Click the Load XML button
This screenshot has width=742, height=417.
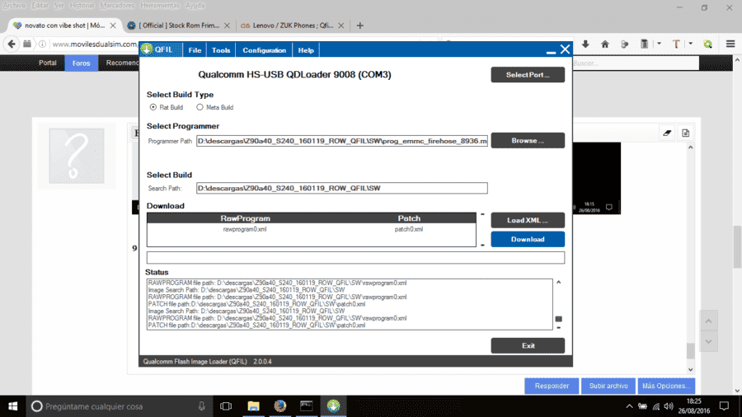point(528,220)
